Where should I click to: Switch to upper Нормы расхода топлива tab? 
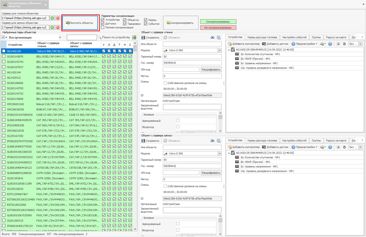(x=262, y=37)
